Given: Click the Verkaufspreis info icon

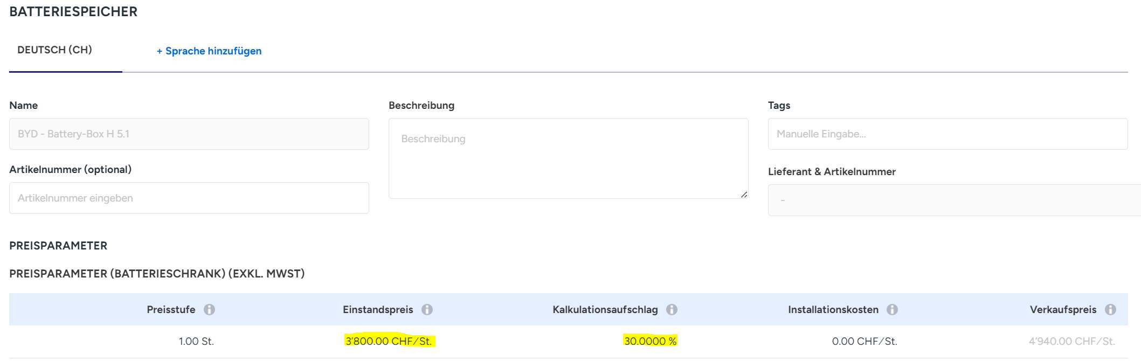Looking at the screenshot, I should pos(1110,310).
